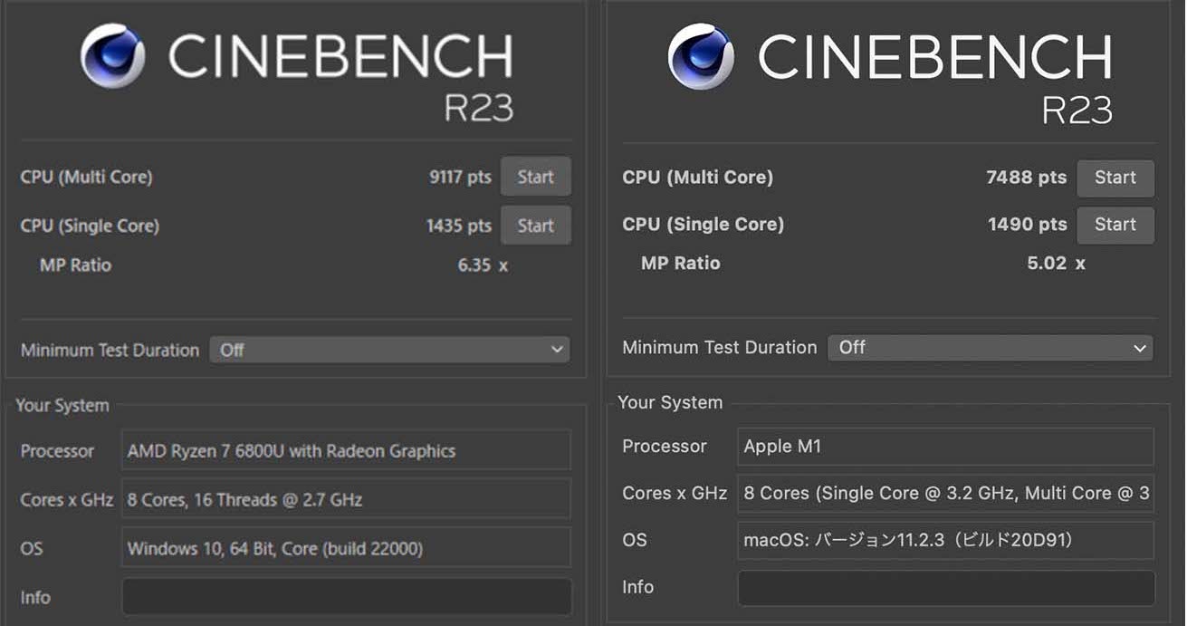
Task: Click 'CPU (Multi Core)' label in Apple M1 window
Action: (x=697, y=178)
